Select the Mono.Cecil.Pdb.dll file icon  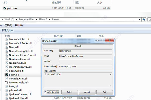[x=7, y=39]
